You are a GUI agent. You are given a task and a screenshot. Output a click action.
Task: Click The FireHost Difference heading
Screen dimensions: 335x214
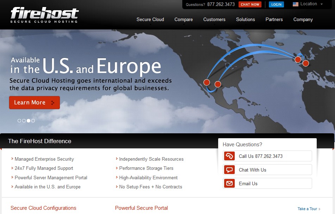pos(40,141)
